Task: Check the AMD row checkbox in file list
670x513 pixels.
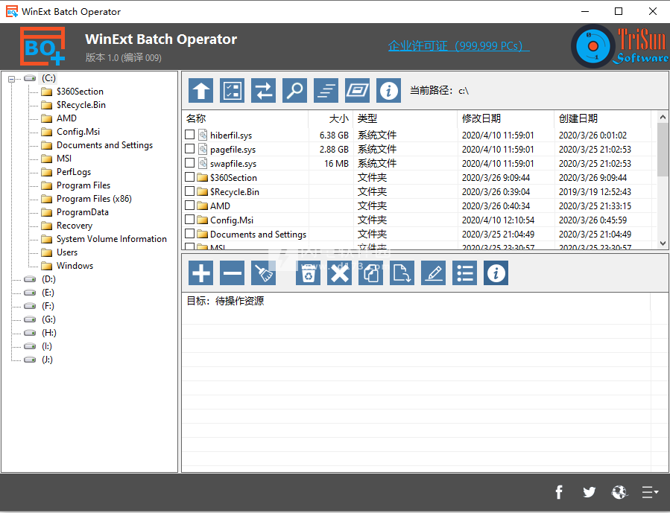Action: click(x=190, y=205)
